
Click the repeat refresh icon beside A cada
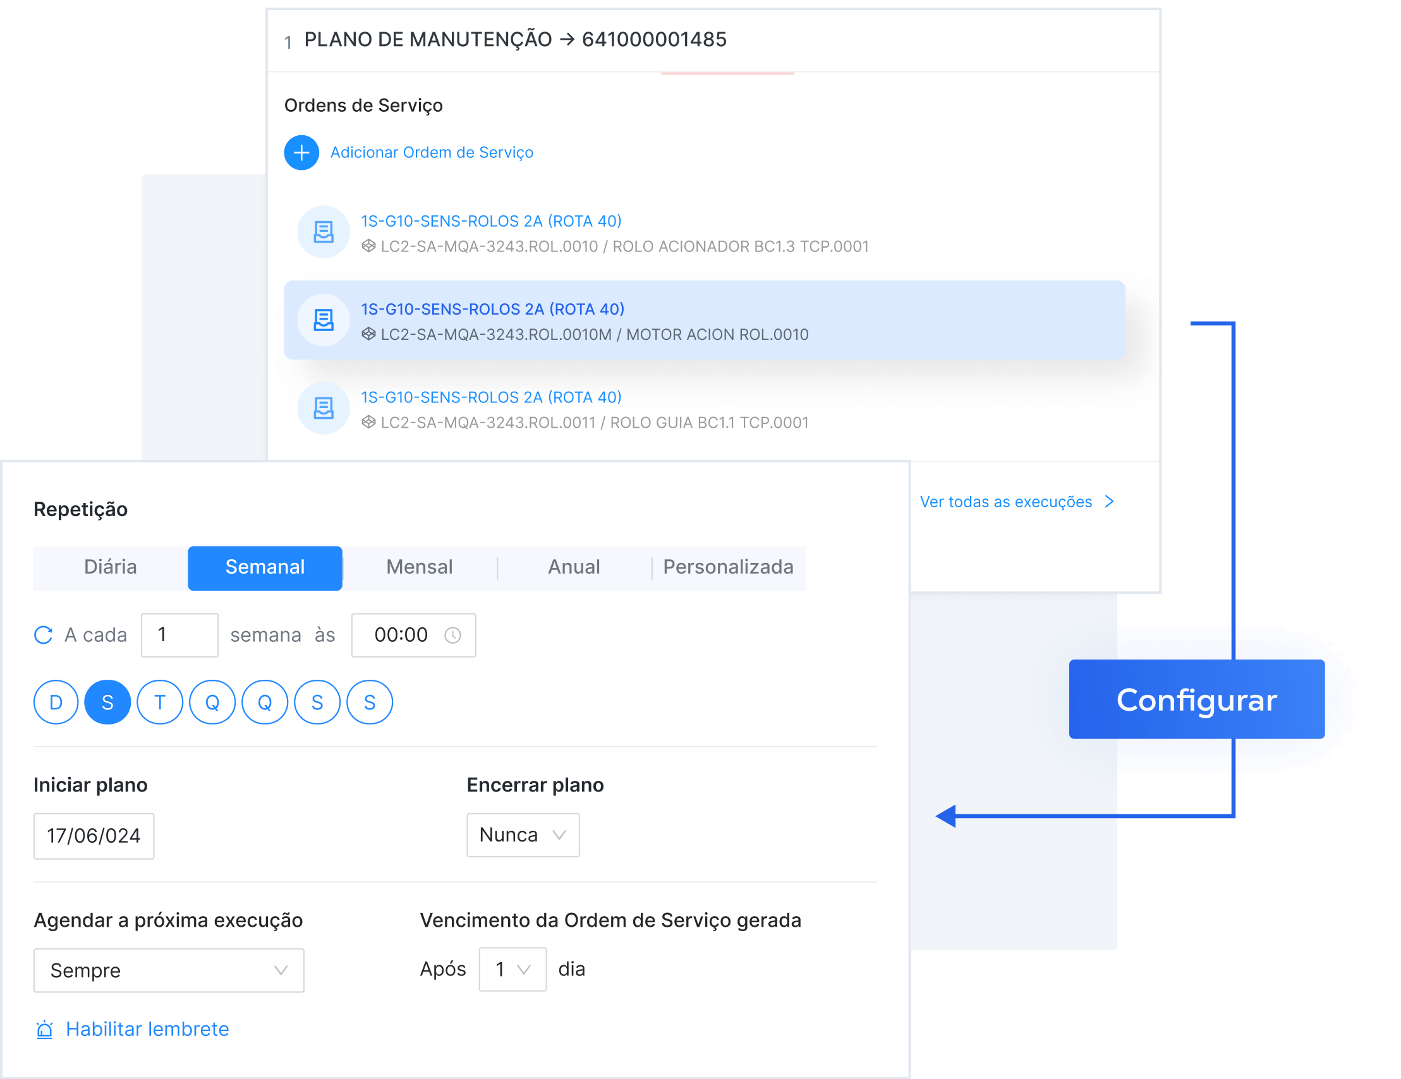43,635
